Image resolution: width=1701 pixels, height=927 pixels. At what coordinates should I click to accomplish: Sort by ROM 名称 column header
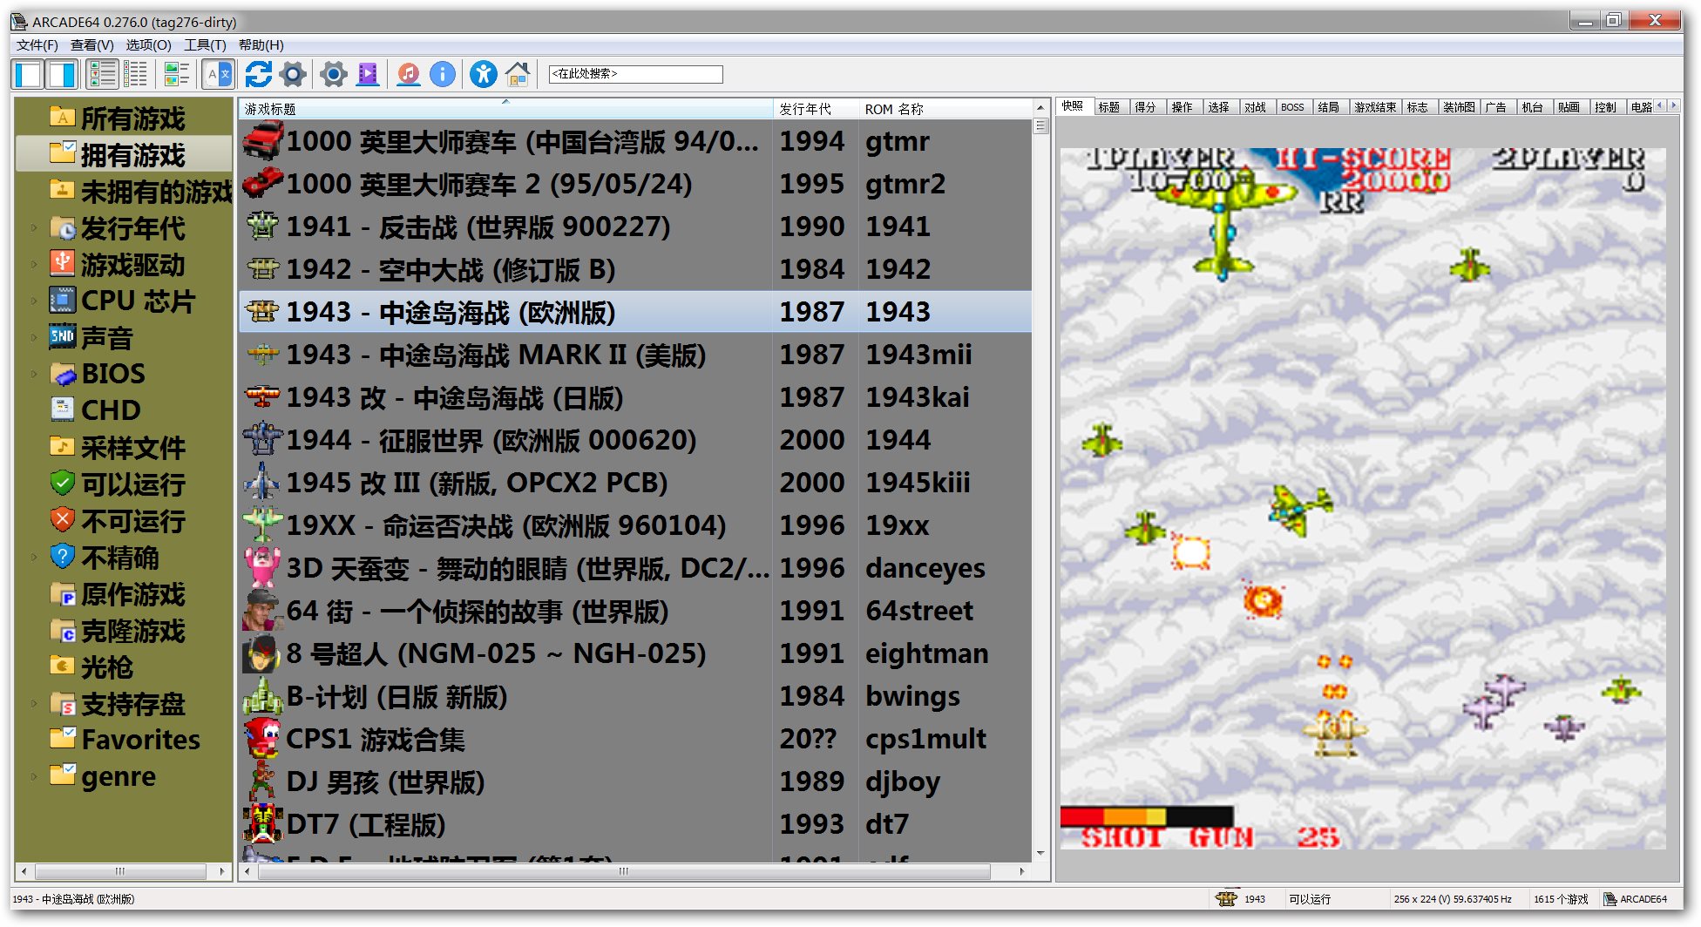click(x=945, y=109)
